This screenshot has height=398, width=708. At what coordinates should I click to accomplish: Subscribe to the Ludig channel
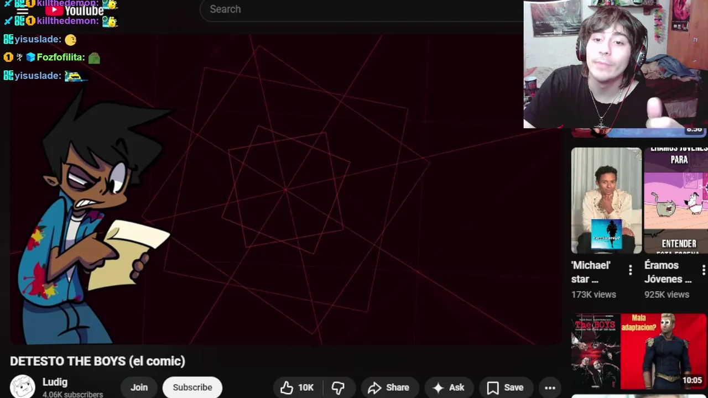tap(192, 387)
